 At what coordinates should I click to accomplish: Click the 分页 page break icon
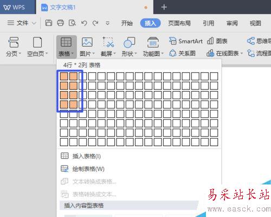pyautogui.click(x=14, y=42)
